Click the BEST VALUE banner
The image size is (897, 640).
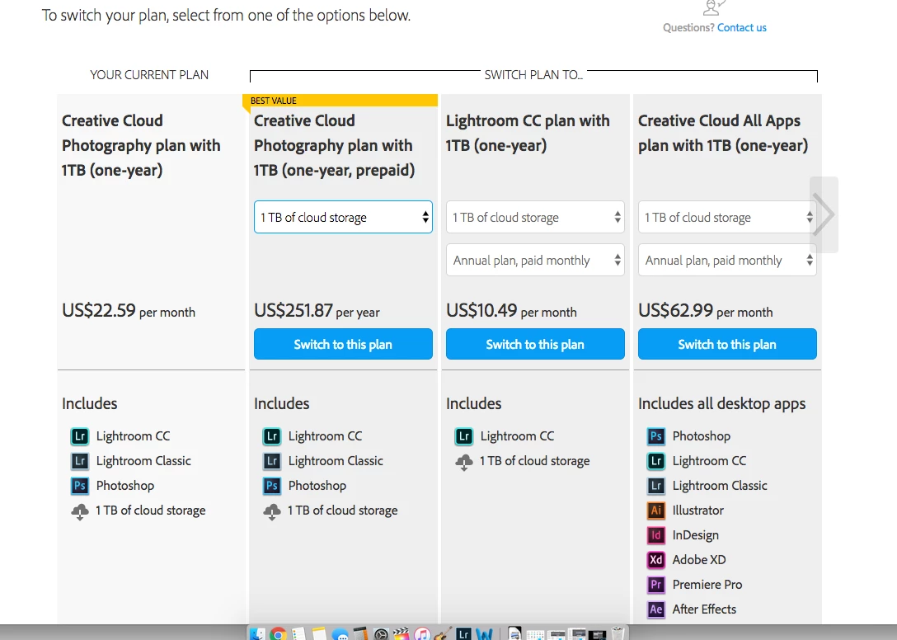tap(341, 100)
